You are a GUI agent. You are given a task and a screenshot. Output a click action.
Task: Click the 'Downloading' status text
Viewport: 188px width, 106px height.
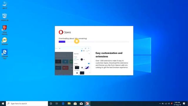point(73,39)
